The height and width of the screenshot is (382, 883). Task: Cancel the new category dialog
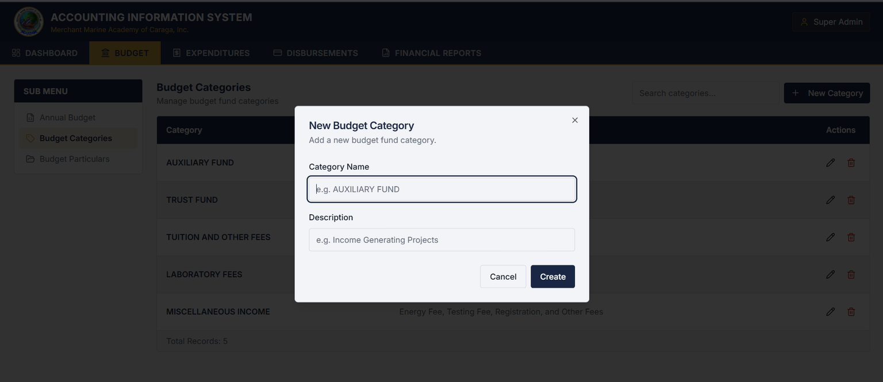503,277
